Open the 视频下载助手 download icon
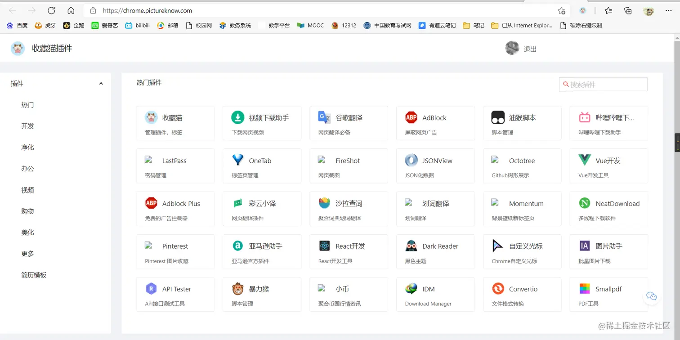Screen dimensions: 680x340 237,117
